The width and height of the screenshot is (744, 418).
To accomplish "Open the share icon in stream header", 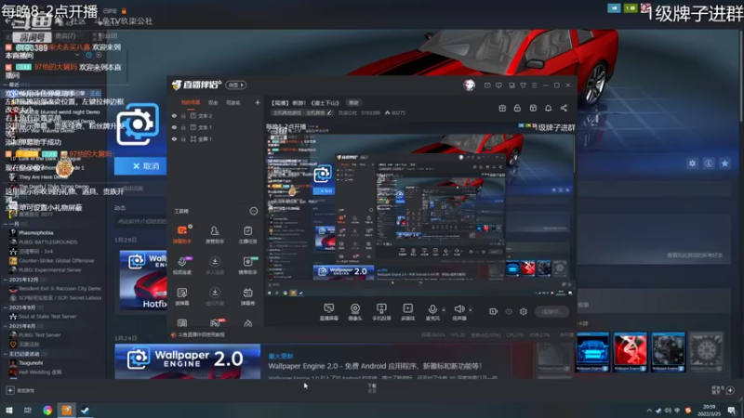I will point(564,108).
